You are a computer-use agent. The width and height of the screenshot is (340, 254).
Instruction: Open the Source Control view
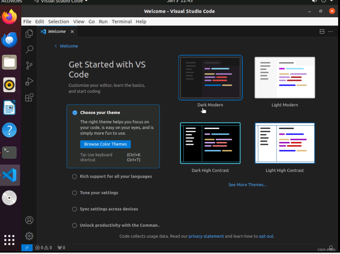(29, 65)
